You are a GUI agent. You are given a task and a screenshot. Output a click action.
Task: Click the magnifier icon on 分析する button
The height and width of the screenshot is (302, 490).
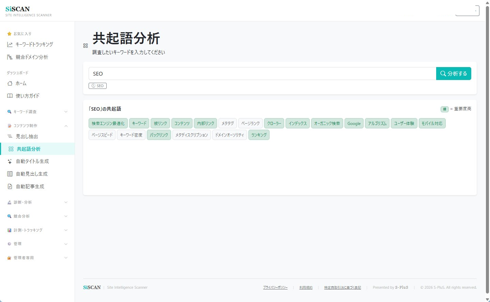pyautogui.click(x=443, y=74)
